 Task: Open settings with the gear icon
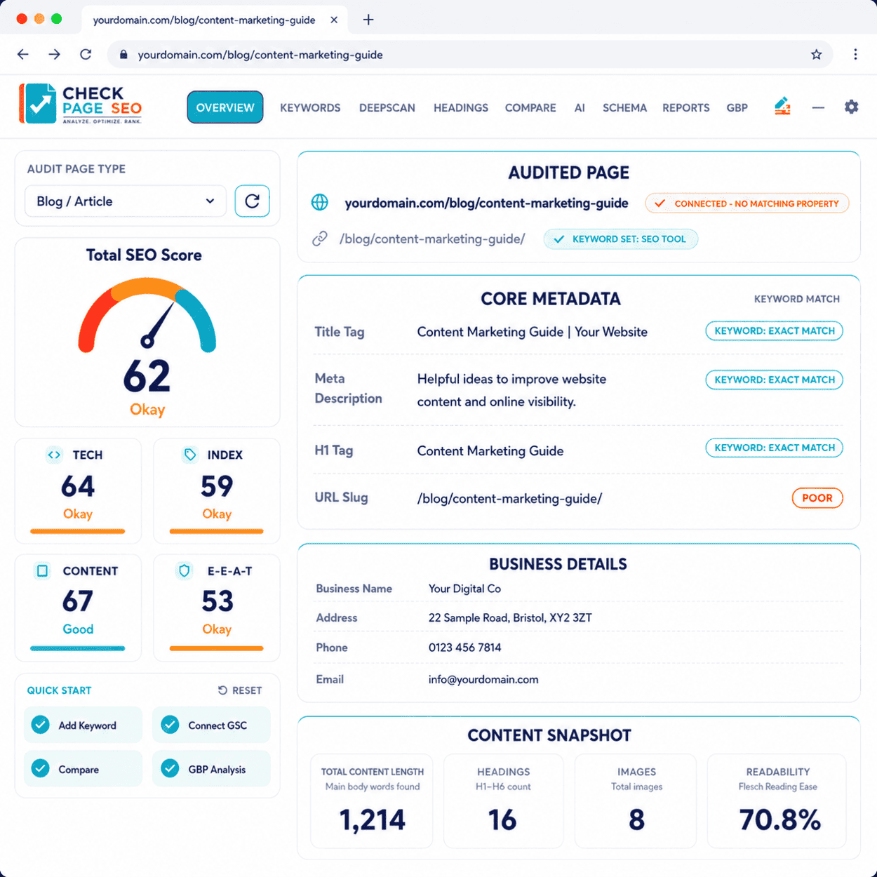click(x=851, y=107)
